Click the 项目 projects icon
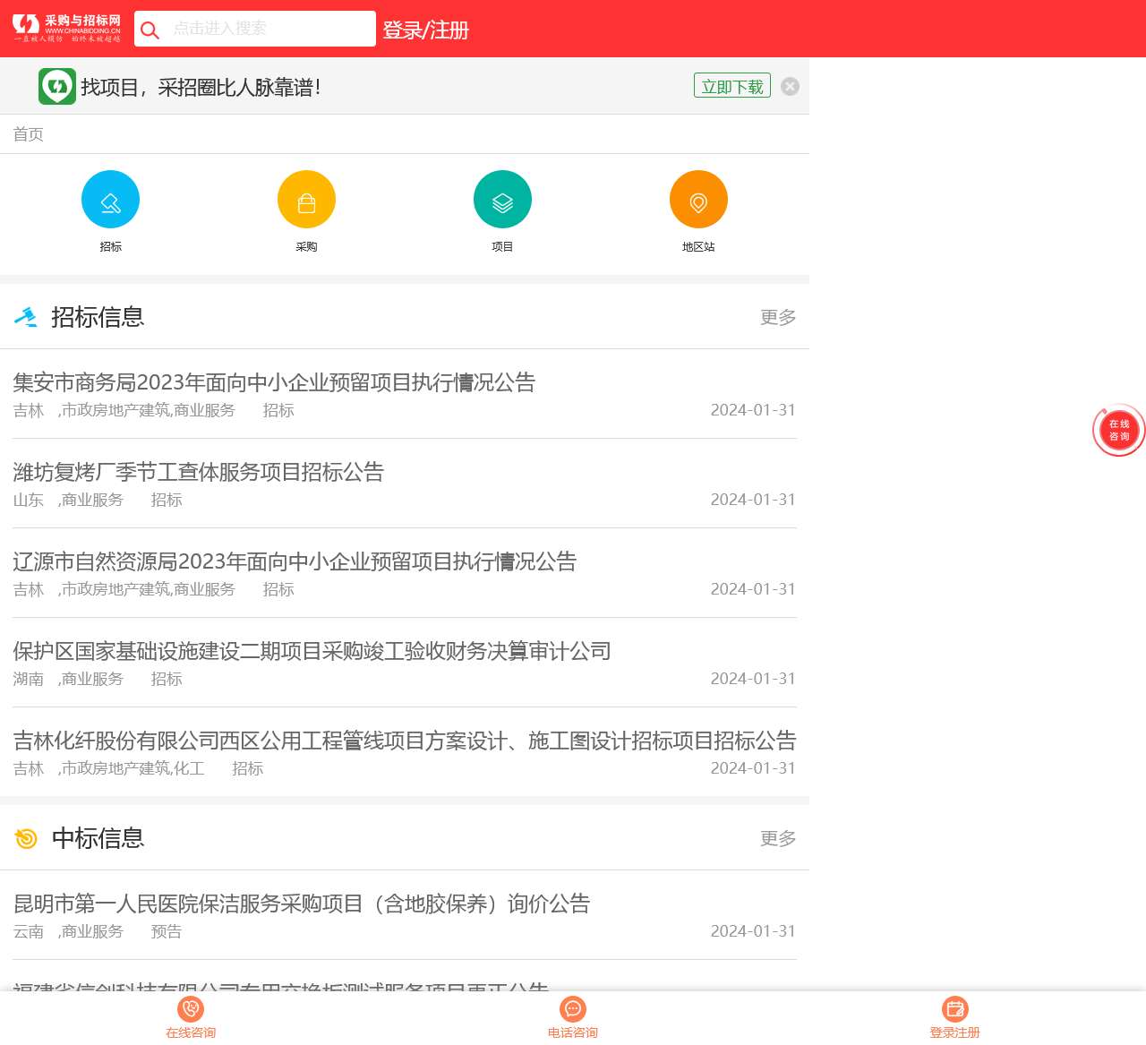 [502, 199]
